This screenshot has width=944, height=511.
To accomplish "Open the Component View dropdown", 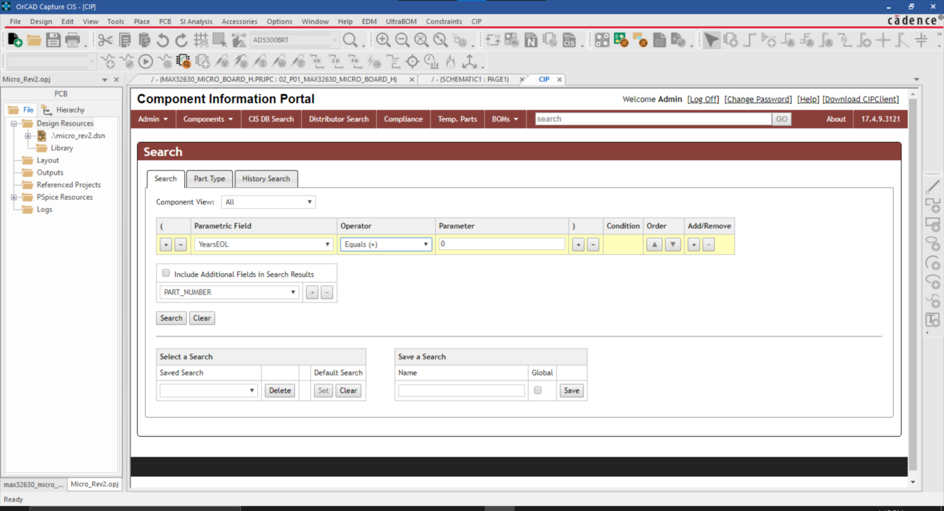I will click(268, 202).
